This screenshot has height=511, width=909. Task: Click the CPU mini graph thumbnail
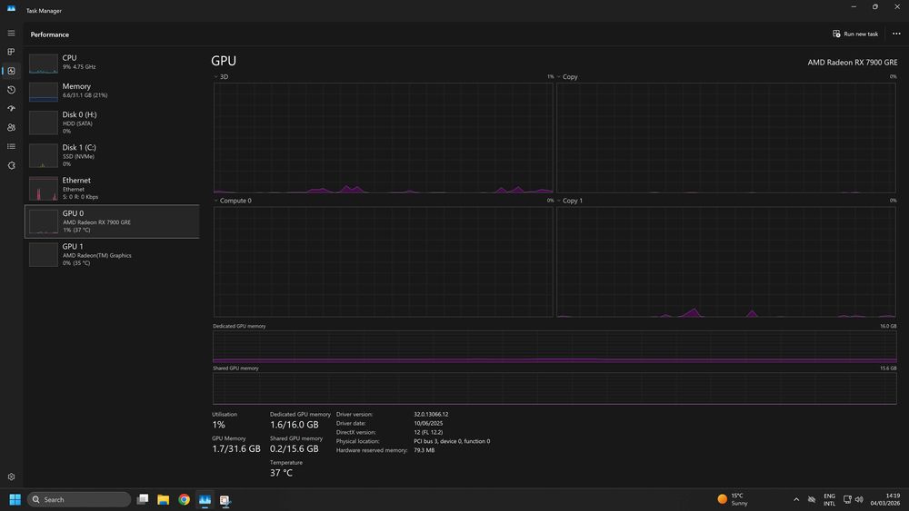tap(44, 64)
